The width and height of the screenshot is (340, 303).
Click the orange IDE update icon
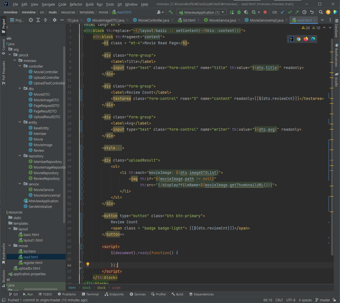[x=328, y=12]
